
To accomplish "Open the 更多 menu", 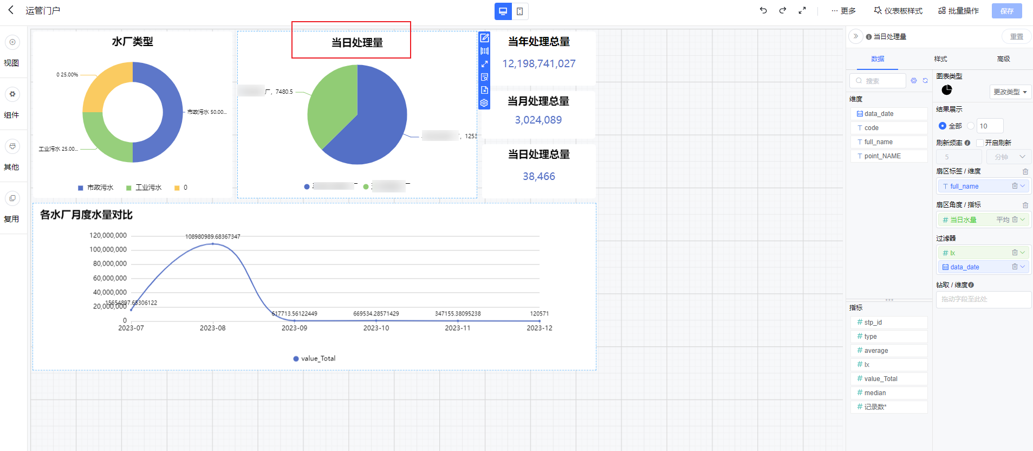I will (x=844, y=11).
